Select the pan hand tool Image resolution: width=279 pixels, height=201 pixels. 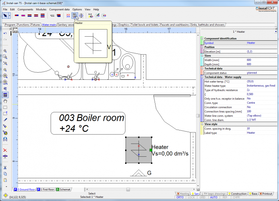point(5,101)
